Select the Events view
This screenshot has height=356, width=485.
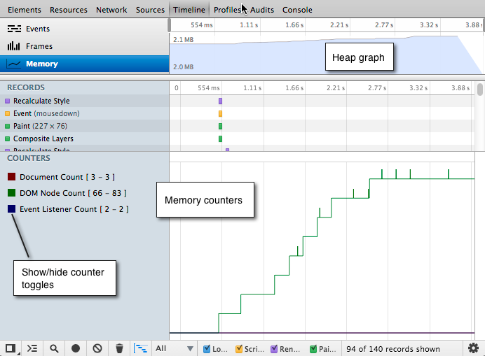[38, 29]
